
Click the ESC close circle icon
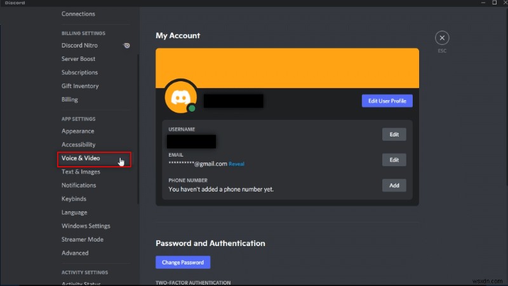[442, 37]
